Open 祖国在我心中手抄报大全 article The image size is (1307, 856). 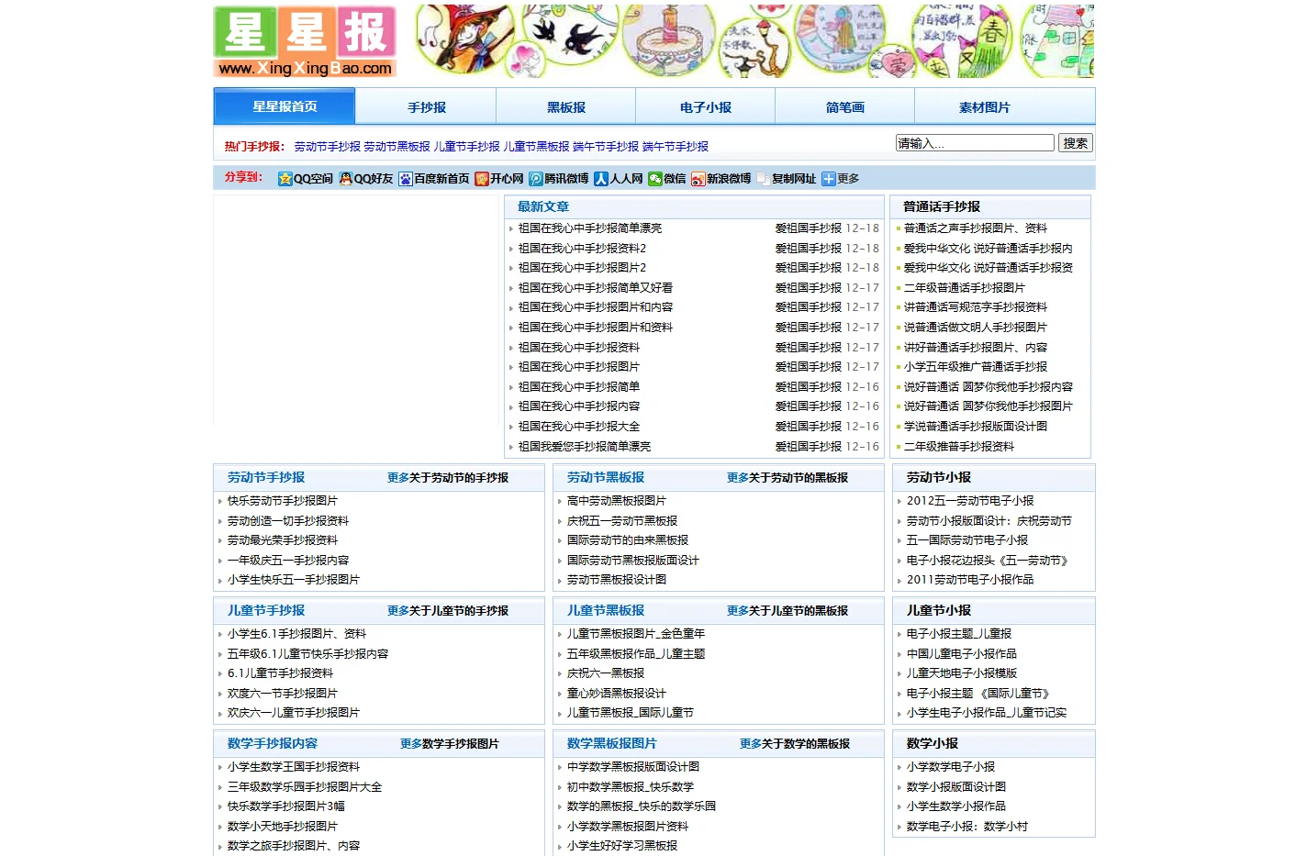tap(578, 427)
